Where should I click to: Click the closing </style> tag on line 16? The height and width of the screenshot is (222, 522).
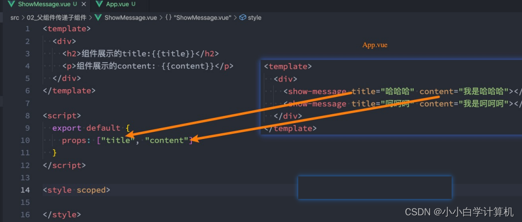pos(62,215)
